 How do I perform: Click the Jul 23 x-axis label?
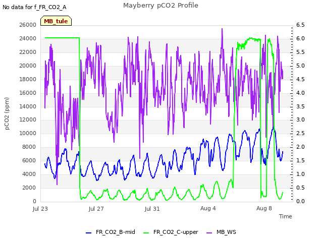click(x=40, y=209)
